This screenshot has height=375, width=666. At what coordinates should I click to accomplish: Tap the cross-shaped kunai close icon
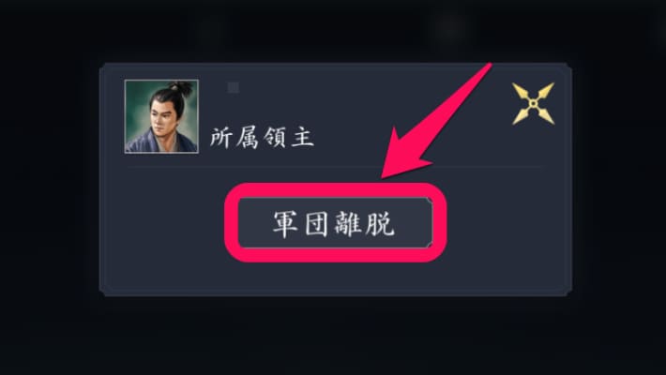(534, 104)
